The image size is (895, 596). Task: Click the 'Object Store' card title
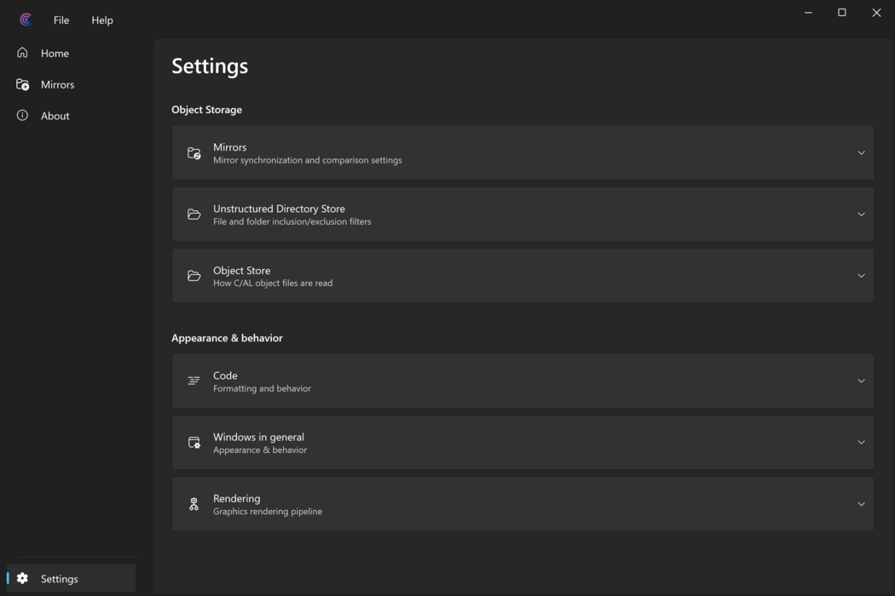click(242, 271)
